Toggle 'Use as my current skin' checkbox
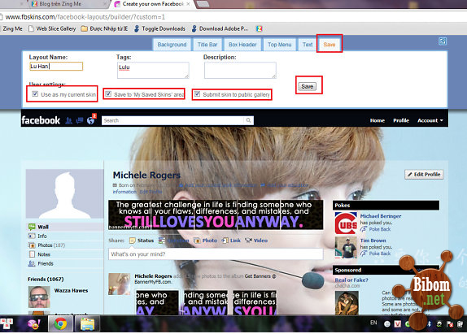 (35, 94)
